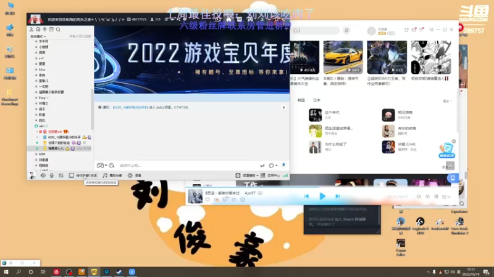Click the microphone icon in voice app toolbar

tap(52, 175)
